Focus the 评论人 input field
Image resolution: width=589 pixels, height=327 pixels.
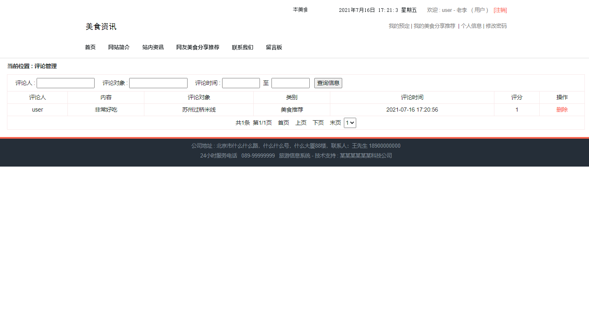click(66, 83)
